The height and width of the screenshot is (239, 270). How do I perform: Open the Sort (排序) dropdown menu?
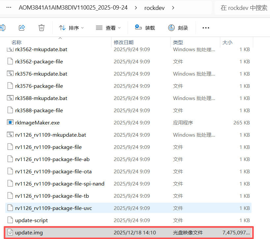(x=72, y=28)
